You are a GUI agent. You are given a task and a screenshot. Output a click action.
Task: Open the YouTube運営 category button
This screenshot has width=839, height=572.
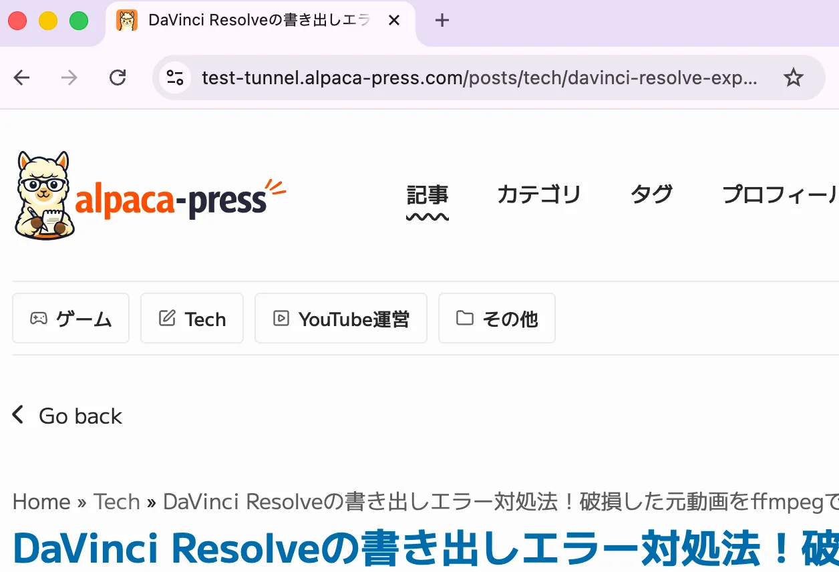coord(341,318)
